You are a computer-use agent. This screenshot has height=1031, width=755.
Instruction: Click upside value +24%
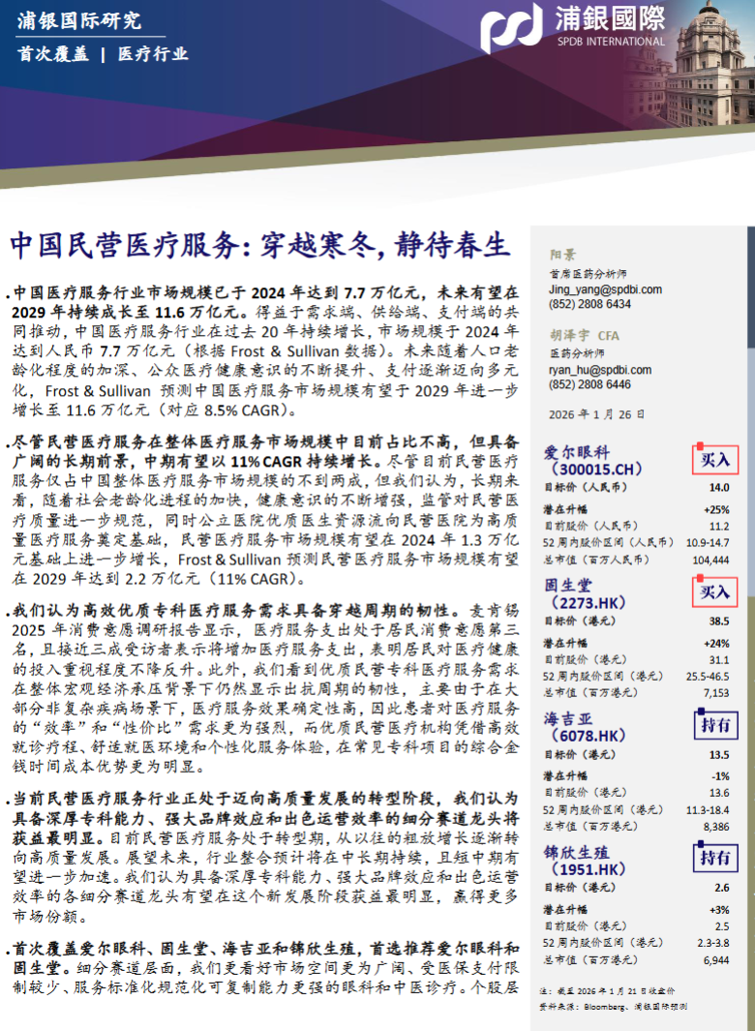tap(717, 643)
